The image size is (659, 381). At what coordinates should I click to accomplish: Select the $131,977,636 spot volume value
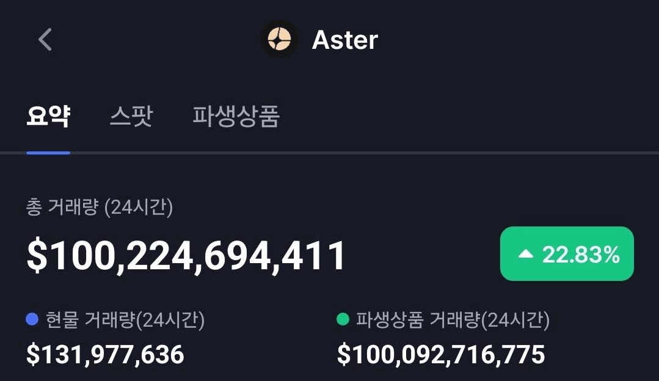tap(105, 354)
